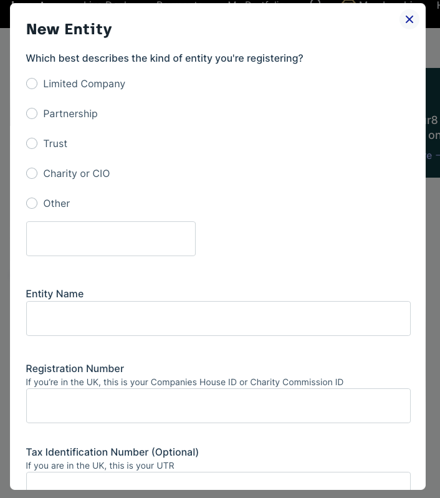Click the "Charity or CIO" label text
This screenshot has width=440, height=498.
(x=77, y=173)
